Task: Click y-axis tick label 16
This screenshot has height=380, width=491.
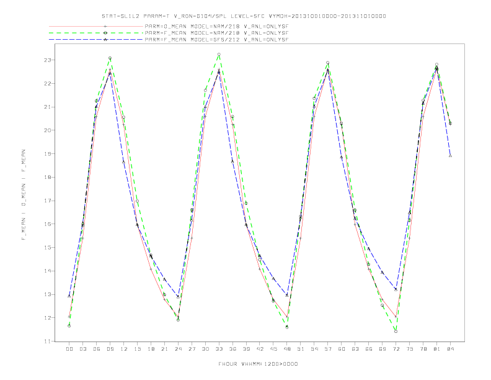Action: click(x=47, y=224)
